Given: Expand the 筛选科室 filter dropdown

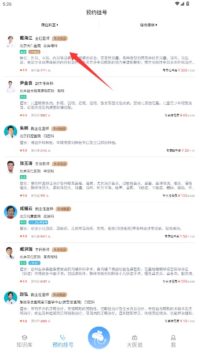Looking at the screenshot, I should [50, 25].
